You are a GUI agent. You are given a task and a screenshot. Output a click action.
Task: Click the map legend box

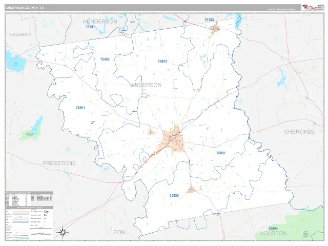29,223
